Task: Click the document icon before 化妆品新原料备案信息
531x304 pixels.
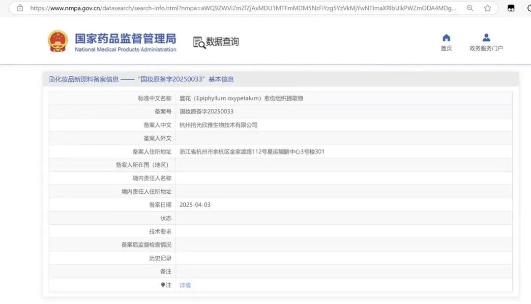Action: point(52,79)
